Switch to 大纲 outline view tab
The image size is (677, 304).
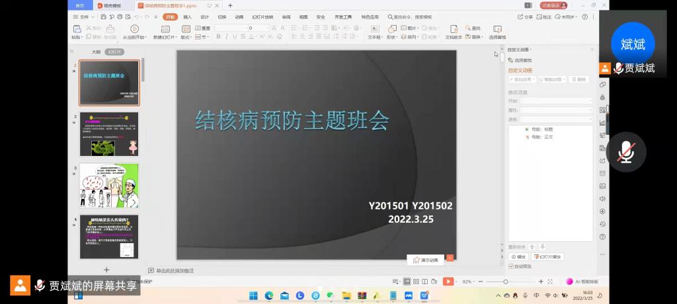(x=97, y=52)
